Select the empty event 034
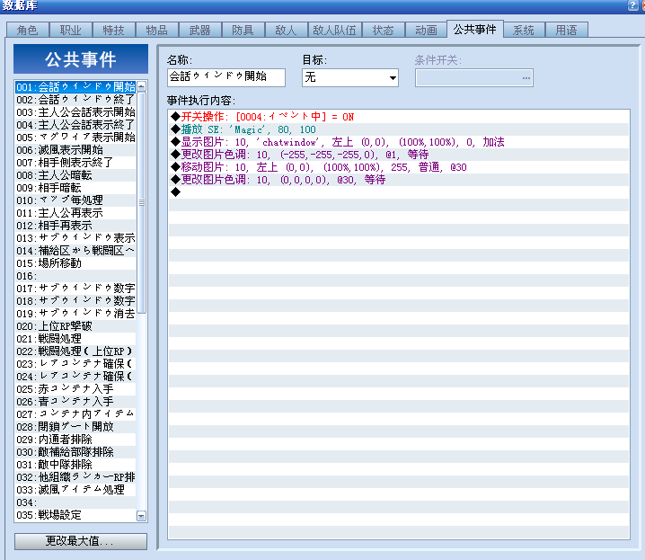645x560 pixels. point(75,502)
